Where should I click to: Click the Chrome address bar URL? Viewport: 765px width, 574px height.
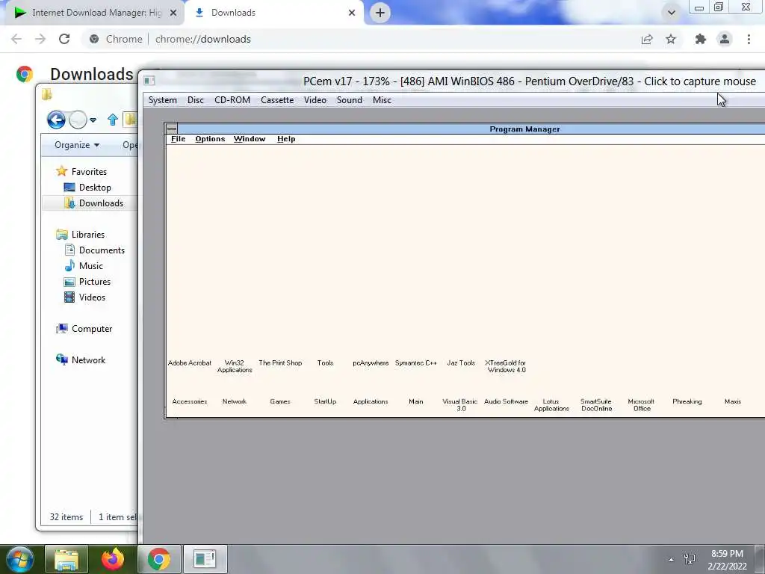203,39
